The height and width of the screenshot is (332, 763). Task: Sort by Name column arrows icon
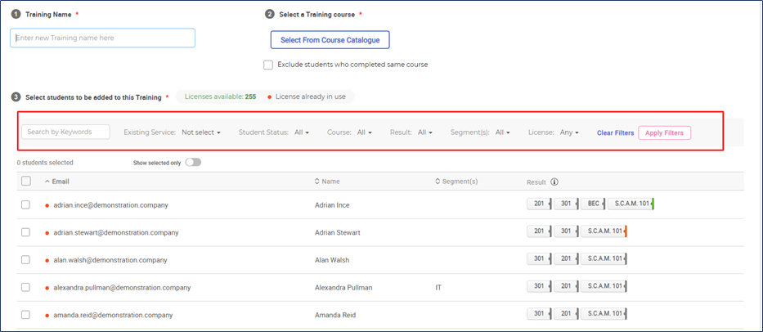317,181
